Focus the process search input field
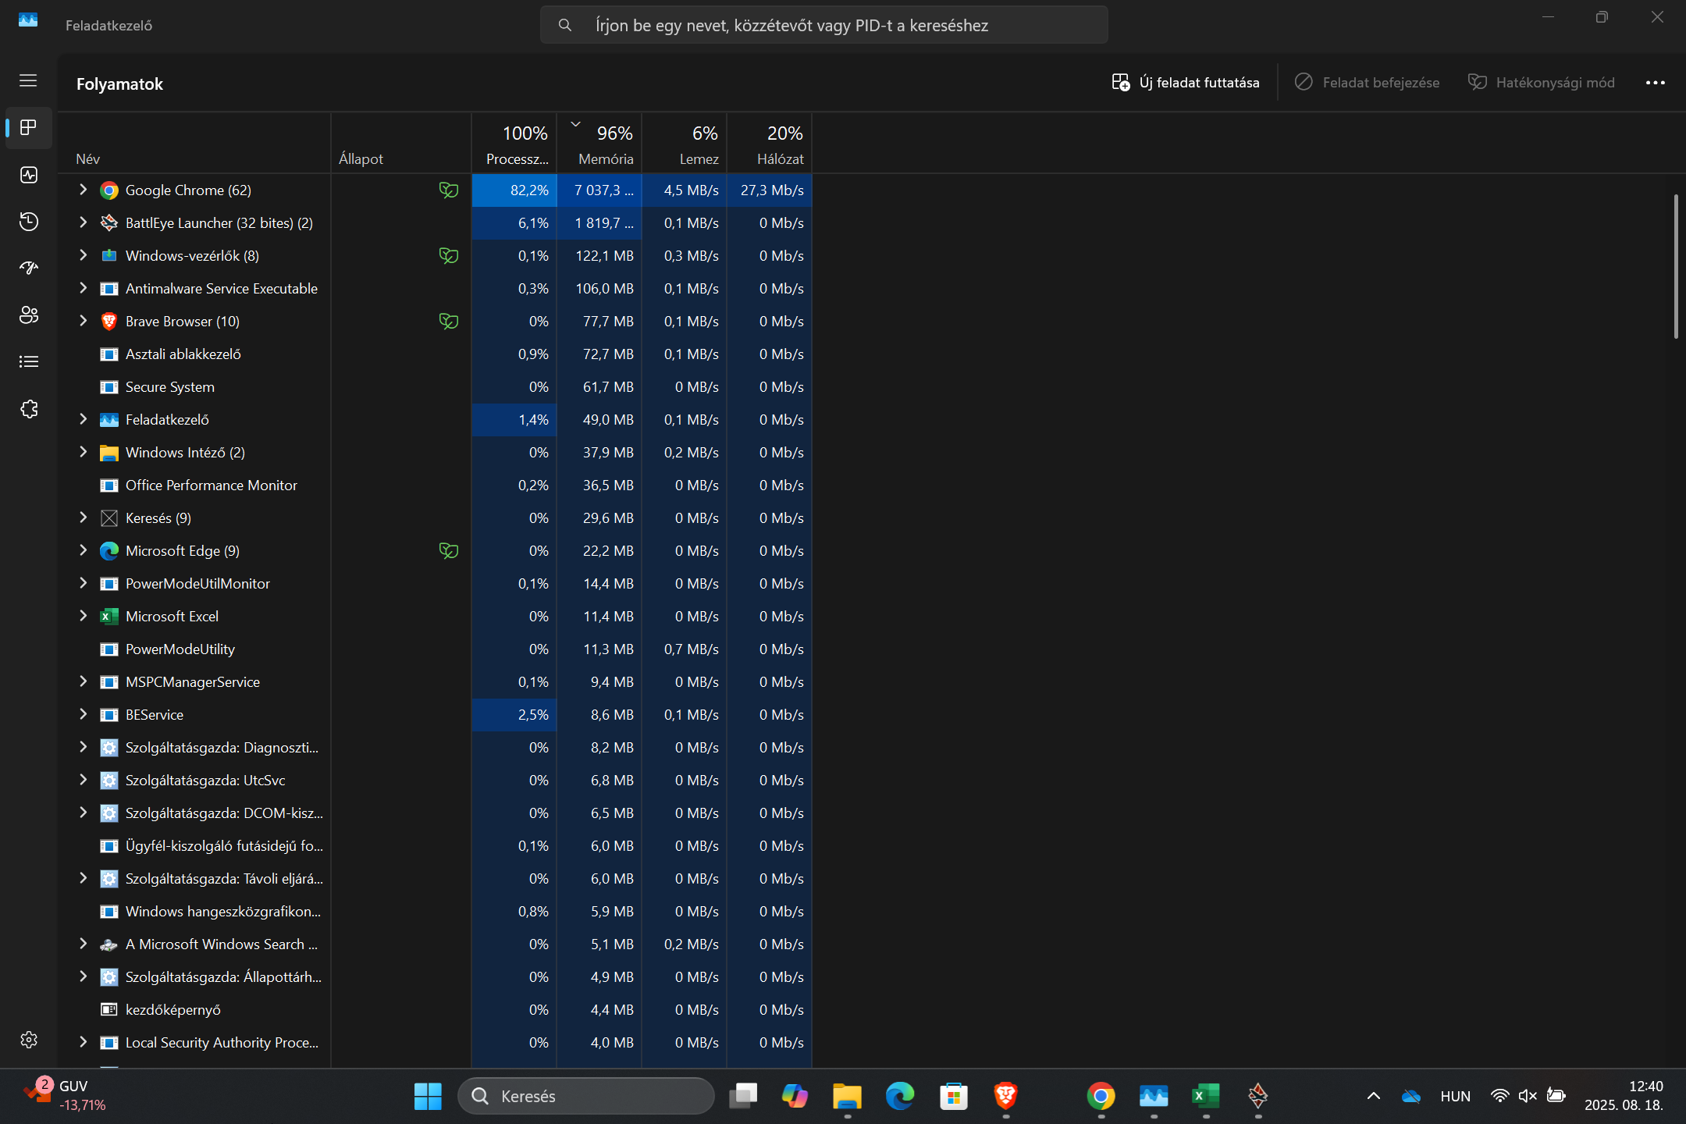The width and height of the screenshot is (1686, 1124). [x=824, y=25]
